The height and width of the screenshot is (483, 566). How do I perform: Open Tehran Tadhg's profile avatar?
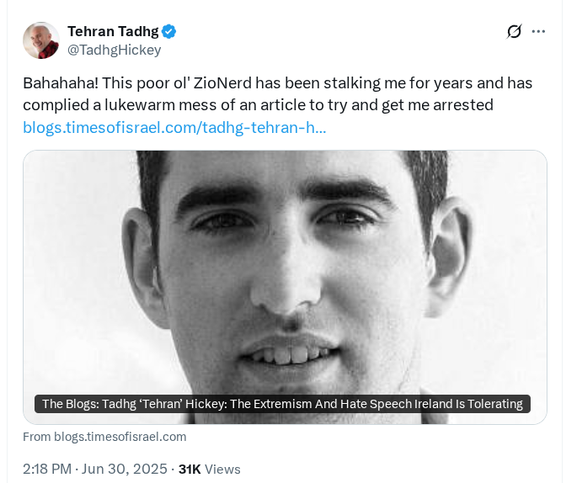(x=40, y=40)
